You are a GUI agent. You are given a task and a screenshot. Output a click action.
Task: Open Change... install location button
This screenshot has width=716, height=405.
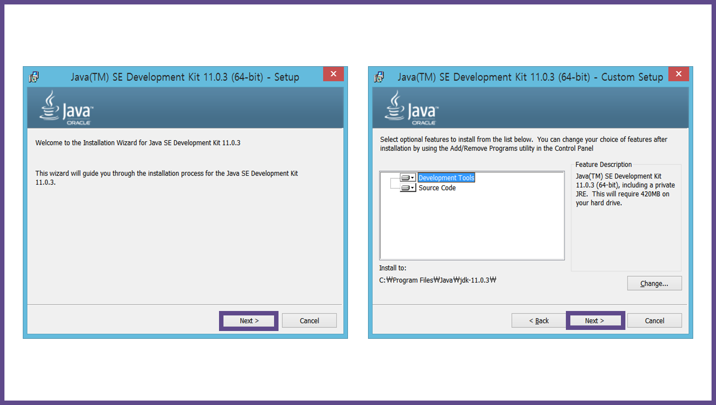point(654,283)
